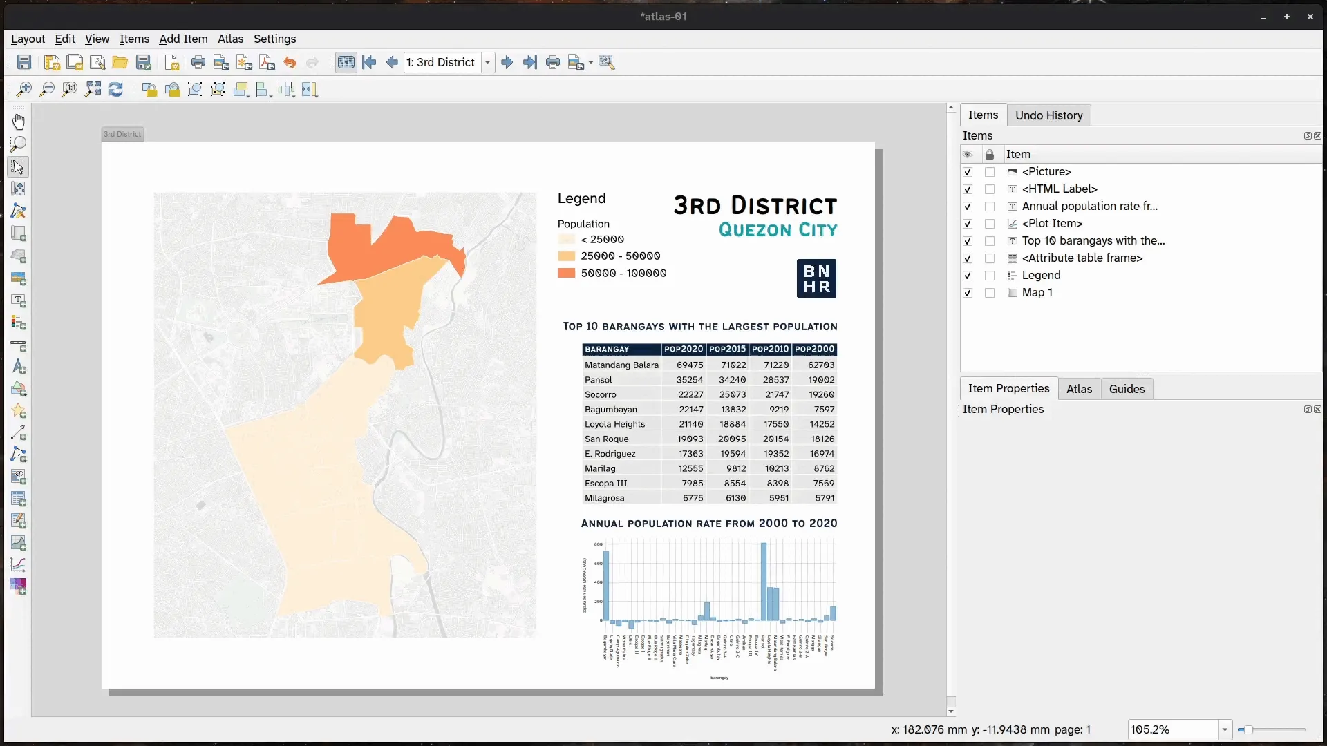Hide the Legend item via its checkbox
1327x746 pixels.
point(968,276)
